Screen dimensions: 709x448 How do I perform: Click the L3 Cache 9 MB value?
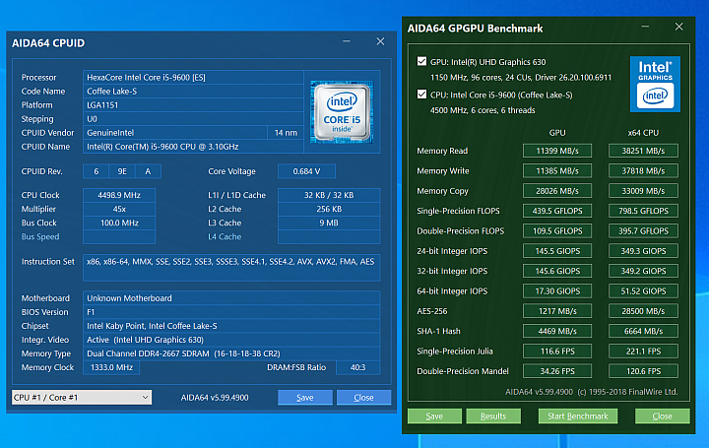point(329,223)
